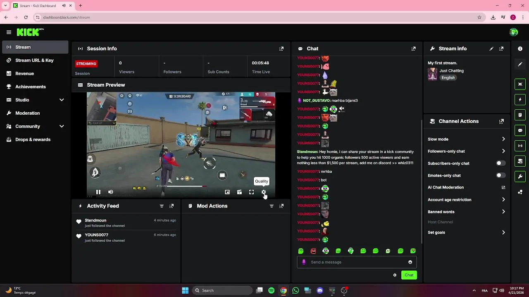The width and height of the screenshot is (529, 297).
Task: Click YOUNS0077 in Activity Feed
Action: 97,235
